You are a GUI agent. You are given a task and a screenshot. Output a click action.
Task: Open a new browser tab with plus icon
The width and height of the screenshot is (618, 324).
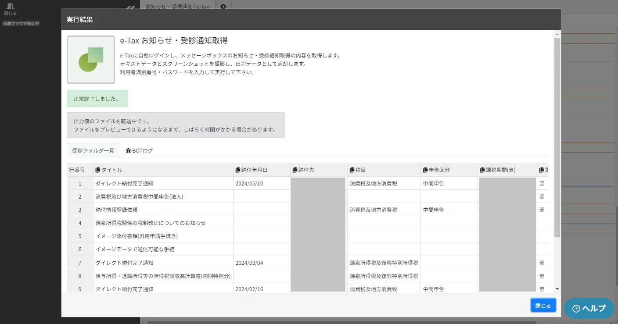[223, 7]
